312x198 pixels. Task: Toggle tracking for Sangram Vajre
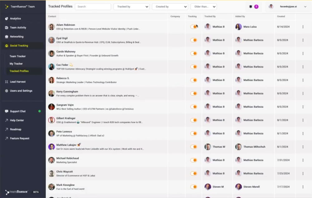pos(194,107)
